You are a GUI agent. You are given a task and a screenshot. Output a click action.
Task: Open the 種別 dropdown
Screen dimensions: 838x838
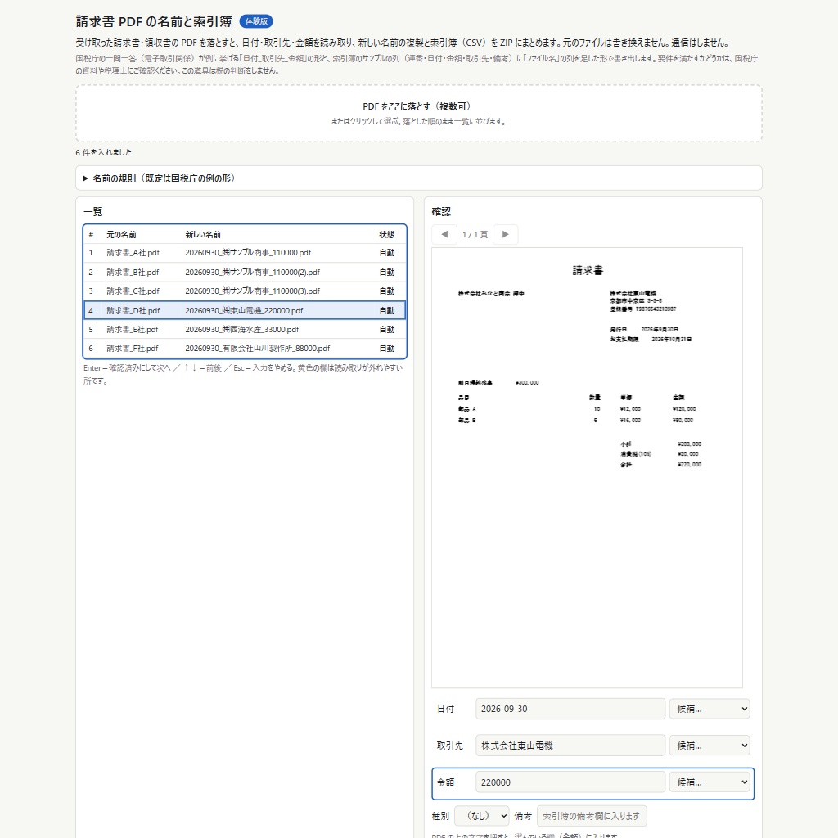coord(481,816)
